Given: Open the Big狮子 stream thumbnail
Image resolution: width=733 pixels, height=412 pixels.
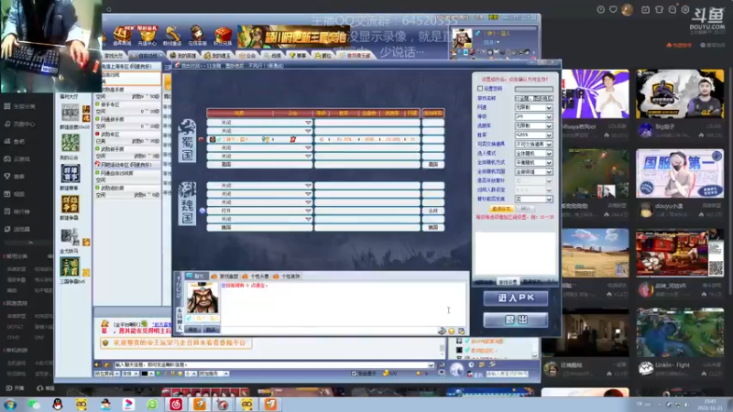Looking at the screenshot, I should [680, 94].
